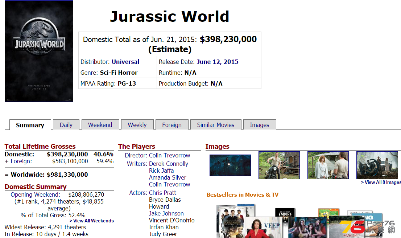Open the woman and man conversation thumbnail
The width and height of the screenshot is (401, 238).
coord(328,165)
